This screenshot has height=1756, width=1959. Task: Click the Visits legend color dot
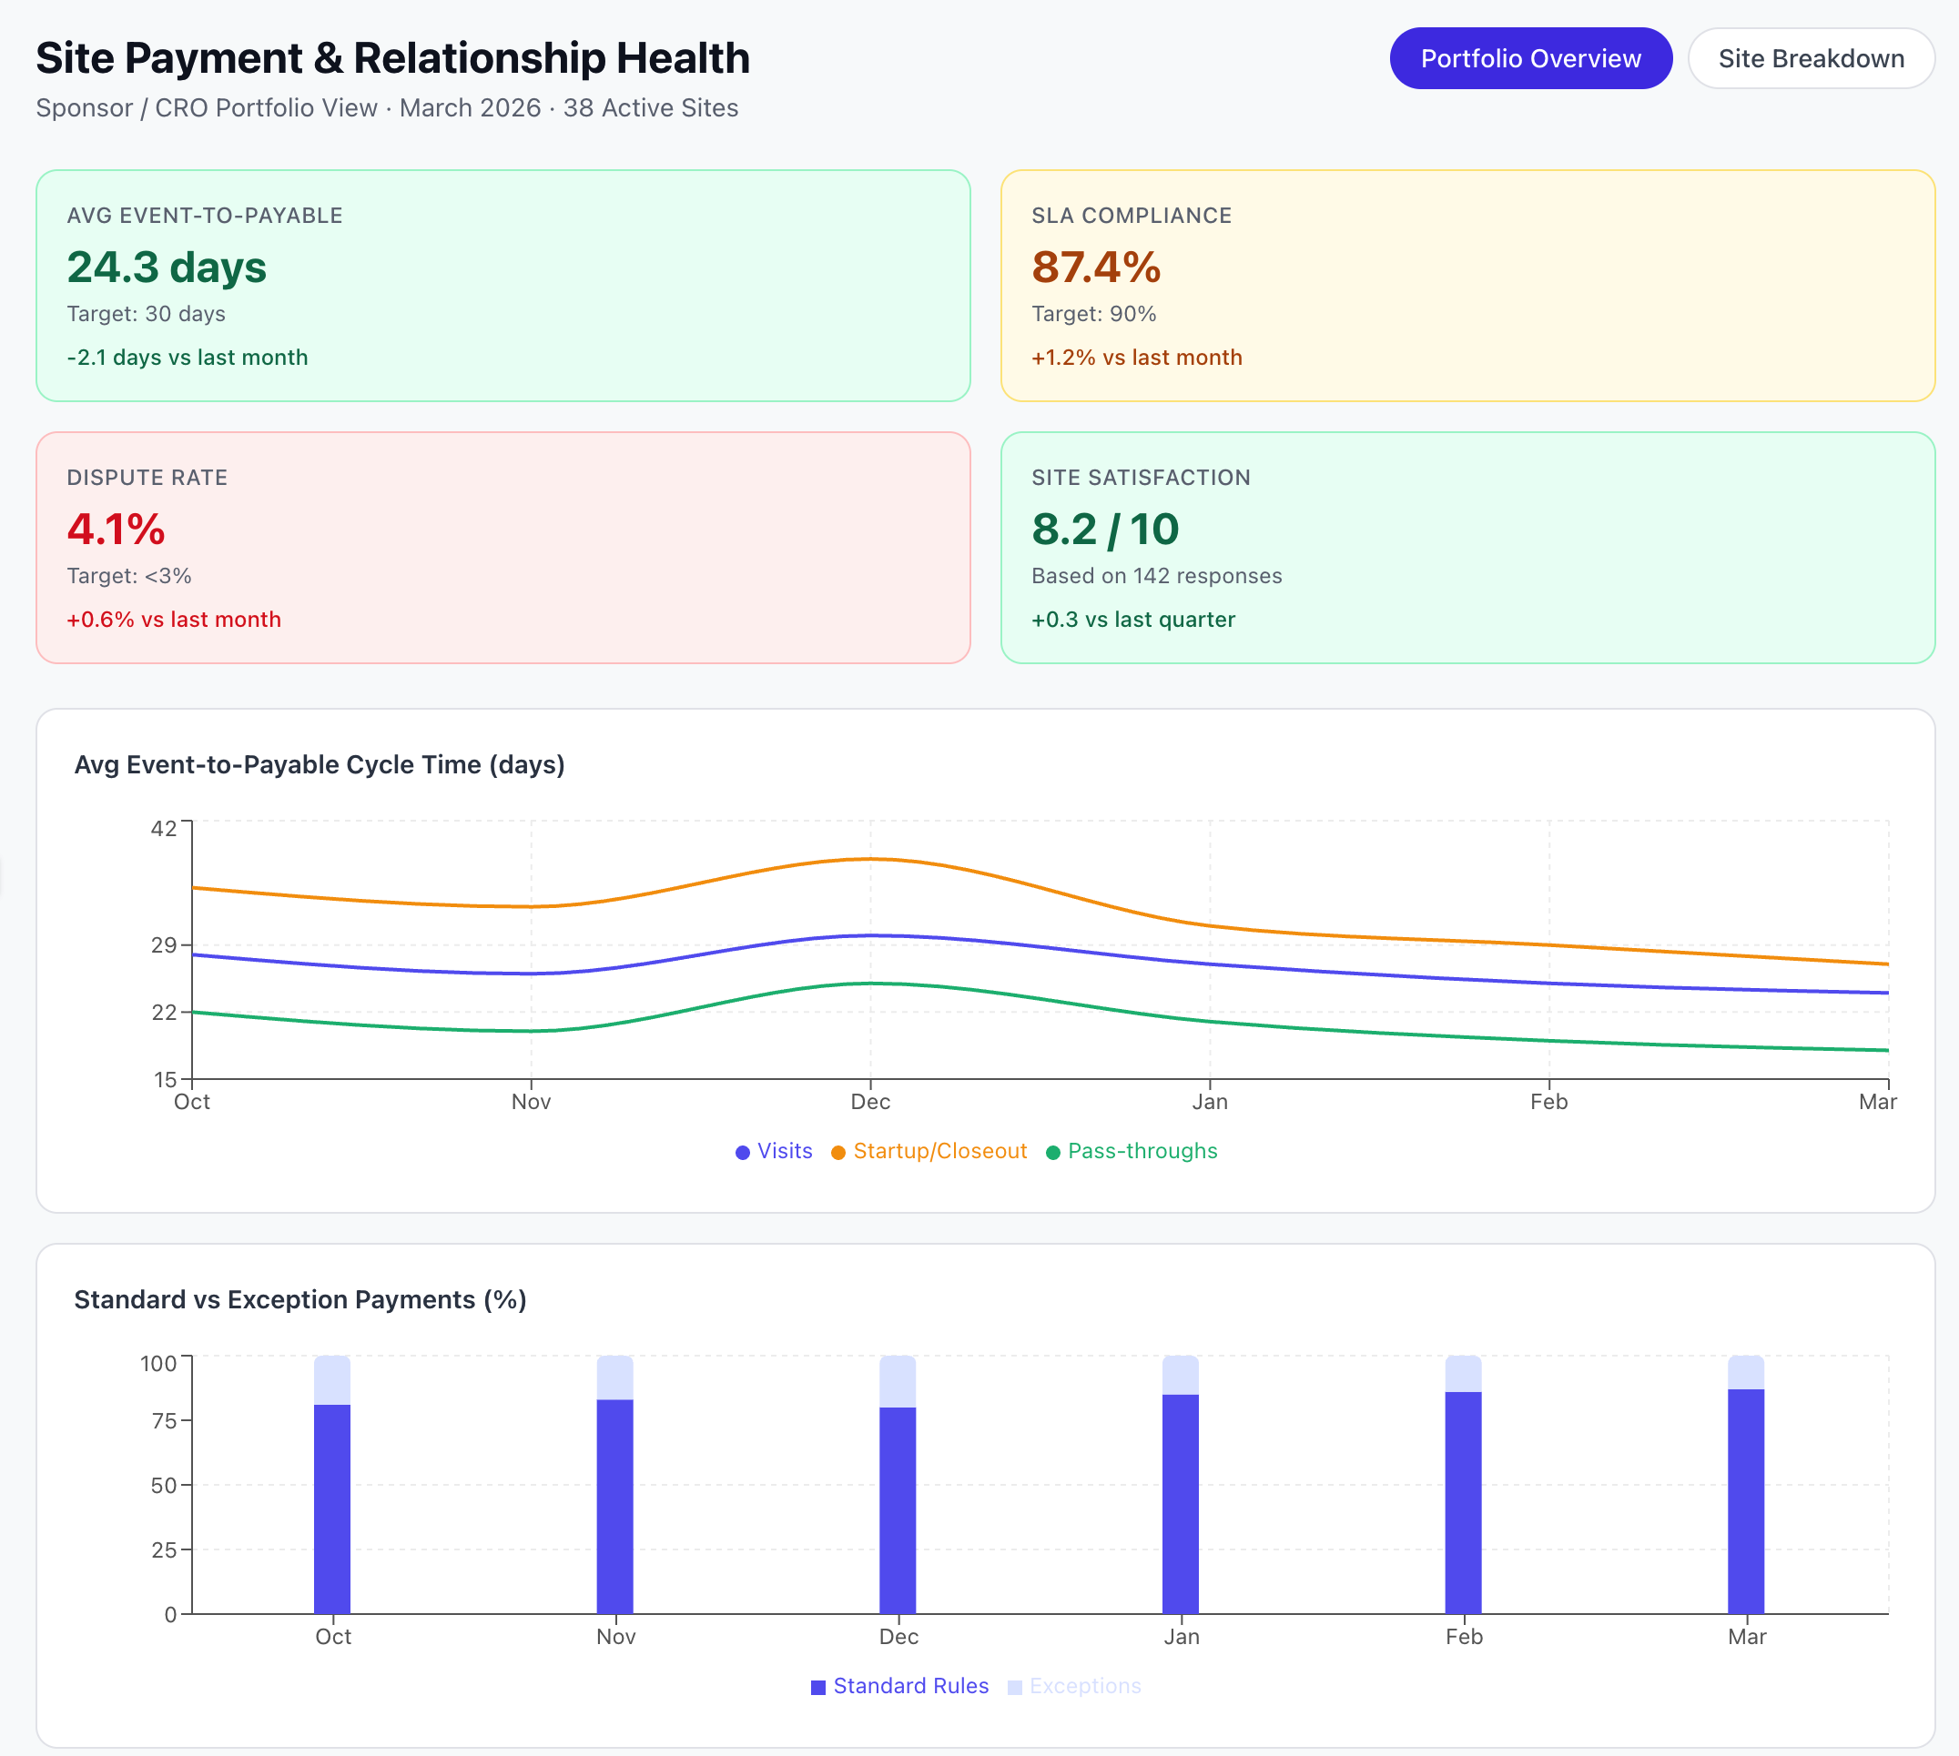point(742,1151)
